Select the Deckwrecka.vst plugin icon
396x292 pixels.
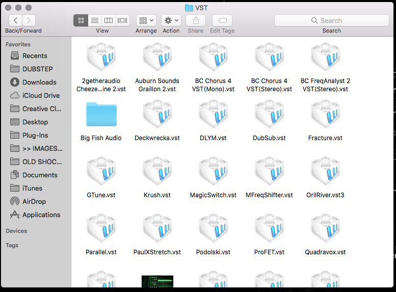(157, 114)
